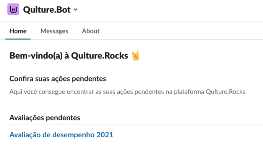The width and height of the screenshot is (263, 151).
Task: Click the purple Qulture.Bot app icon
Action: pyautogui.click(x=13, y=10)
